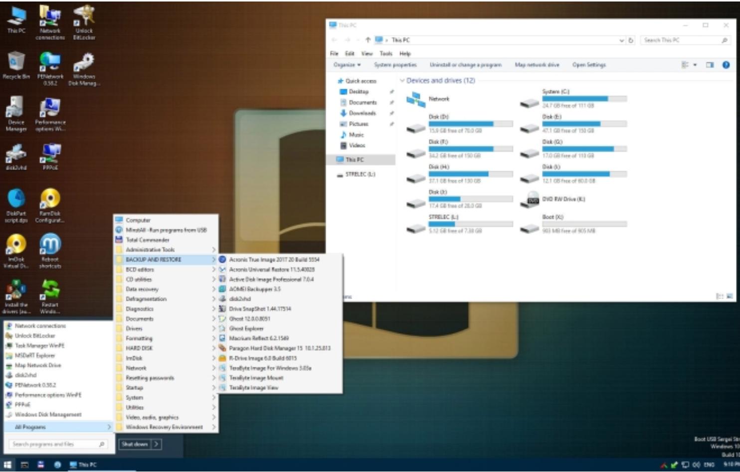The image size is (740, 472).
Task: Open the arrow next to Shut down
Action: [156, 444]
